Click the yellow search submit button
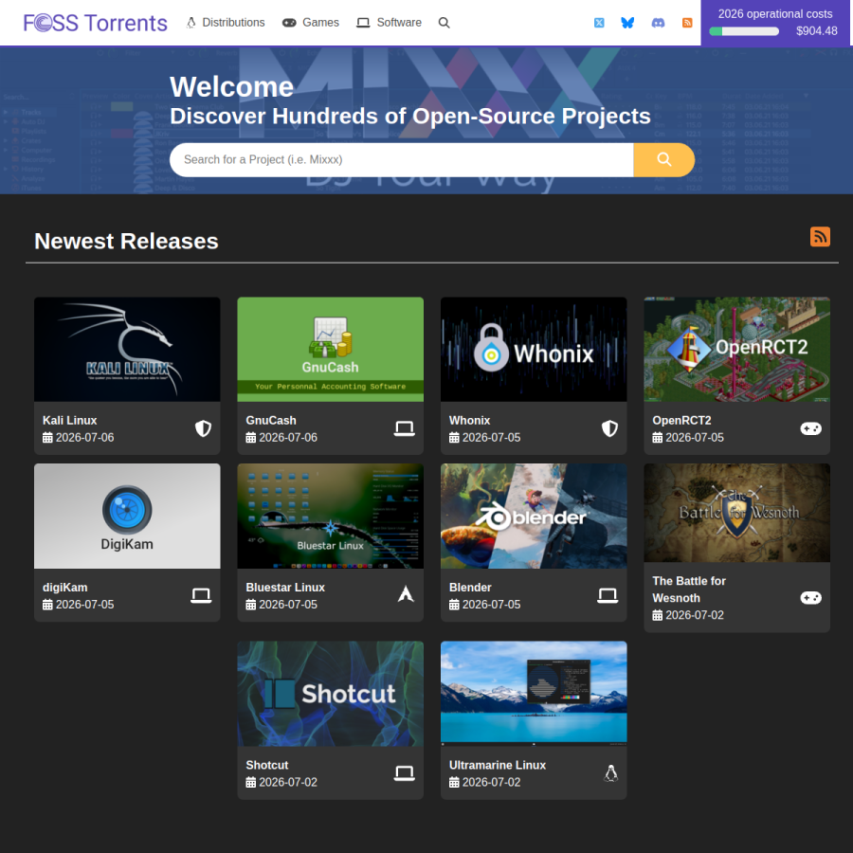Screen dimensions: 853x853 663,159
